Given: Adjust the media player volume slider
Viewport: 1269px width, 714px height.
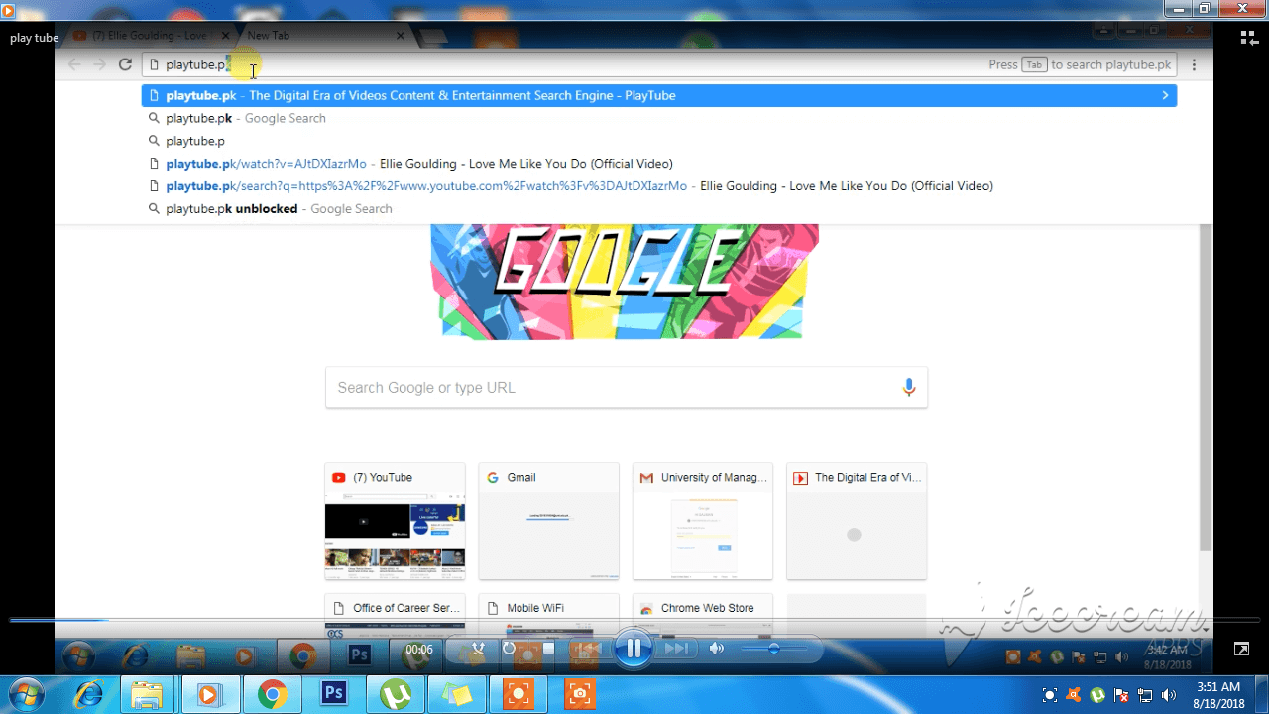Looking at the screenshot, I should click(773, 649).
